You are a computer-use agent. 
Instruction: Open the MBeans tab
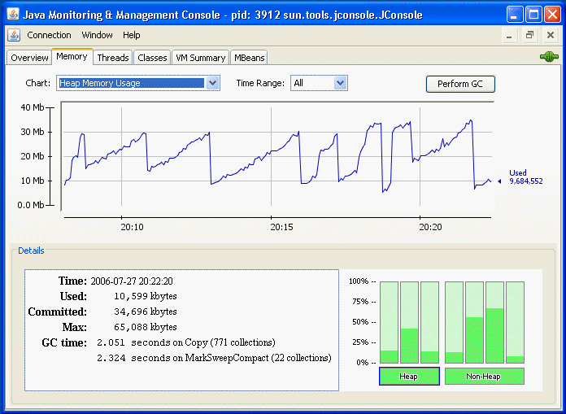[249, 58]
